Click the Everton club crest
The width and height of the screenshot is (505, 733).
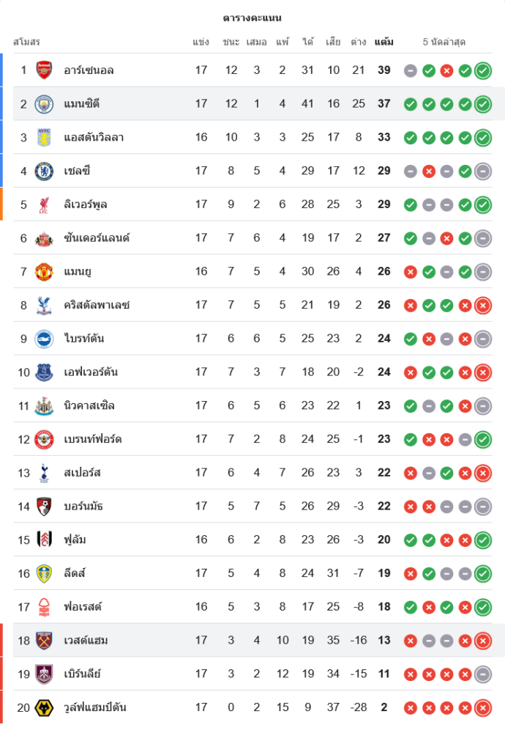(x=45, y=372)
